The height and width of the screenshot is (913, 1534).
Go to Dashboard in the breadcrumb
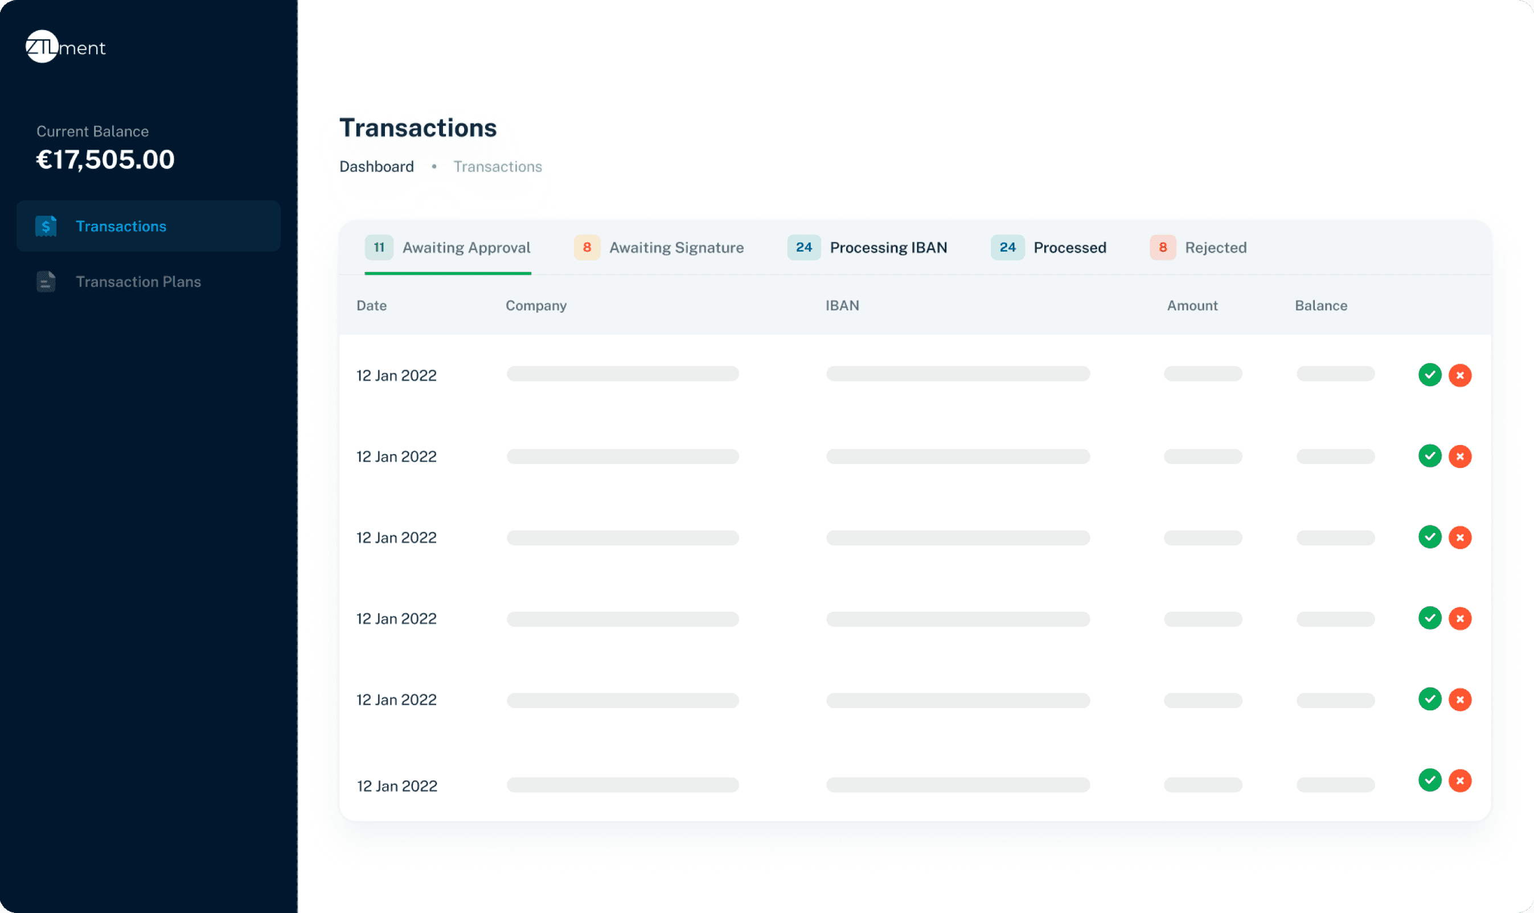[x=376, y=167]
